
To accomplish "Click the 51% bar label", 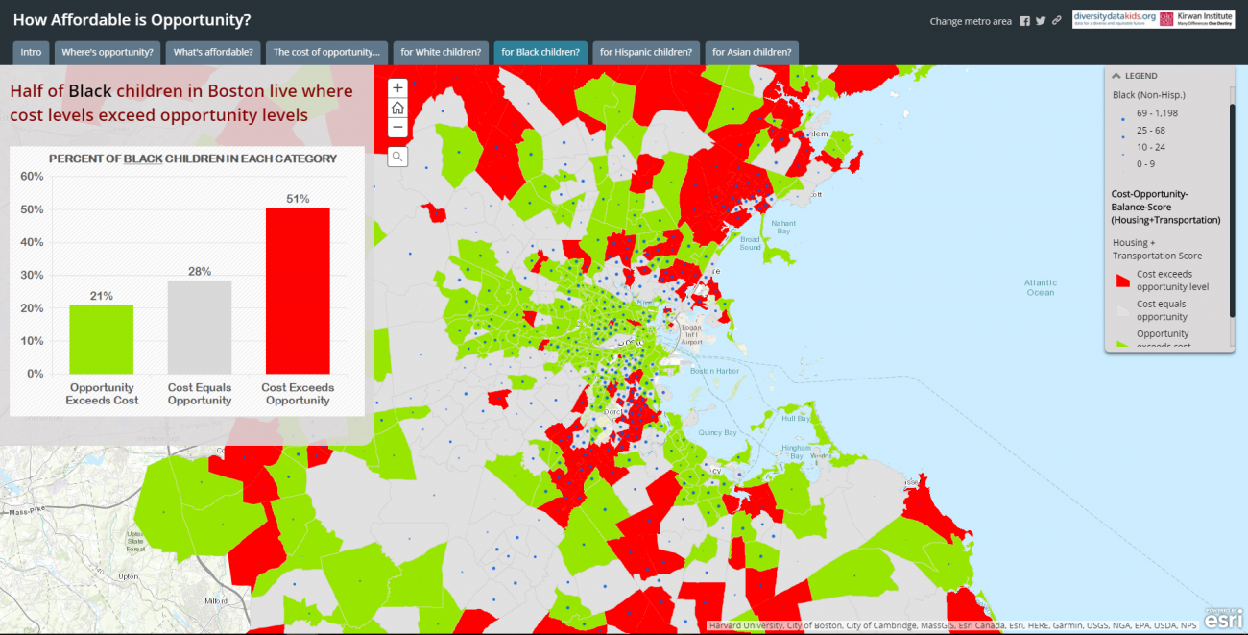I will pos(298,199).
